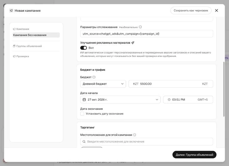Open Дневной бюджет dropdown
The image size is (229, 166).
[103, 84]
